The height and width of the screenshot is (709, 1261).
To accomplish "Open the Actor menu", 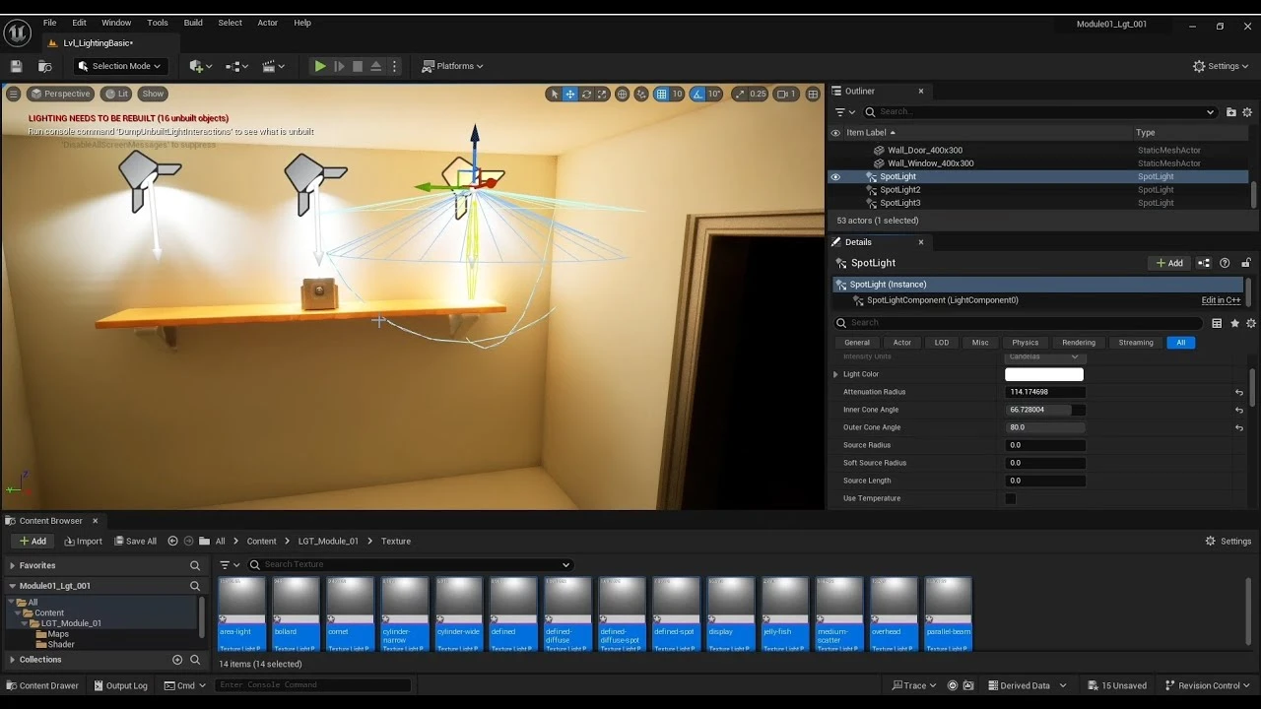I will point(268,23).
